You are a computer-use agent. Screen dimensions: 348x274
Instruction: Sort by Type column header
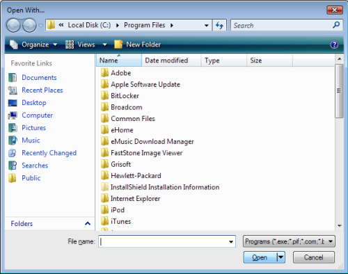pos(224,61)
